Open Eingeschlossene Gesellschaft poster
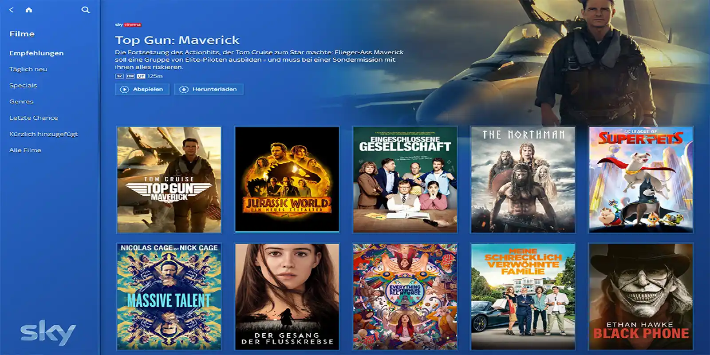This screenshot has width=710, height=355. [x=405, y=180]
